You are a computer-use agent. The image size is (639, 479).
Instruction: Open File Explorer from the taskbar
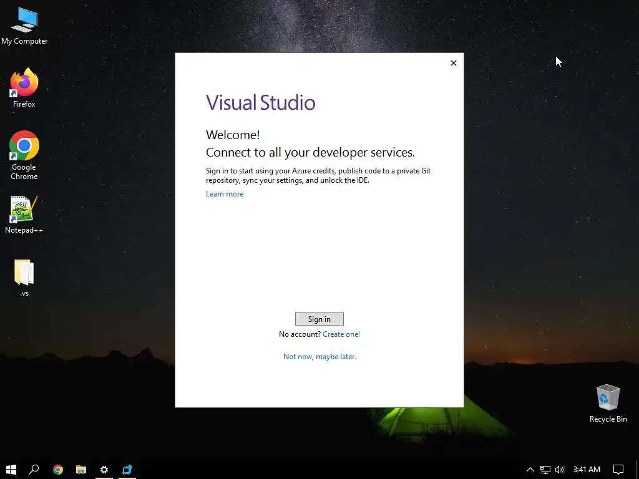[81, 470]
